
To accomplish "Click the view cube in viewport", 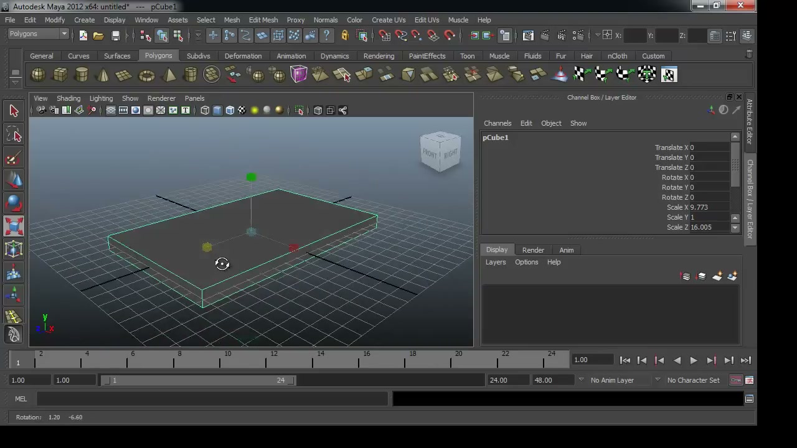I will click(x=440, y=152).
